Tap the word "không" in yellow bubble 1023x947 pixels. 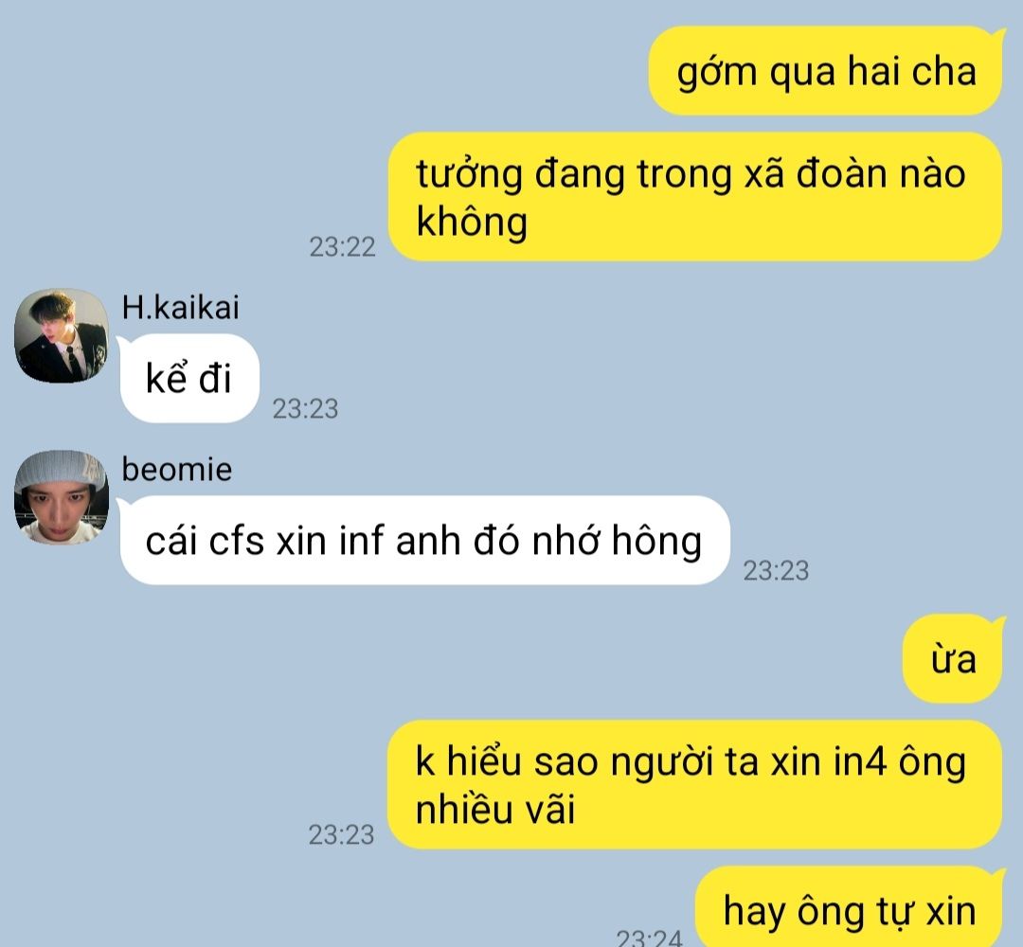pyautogui.click(x=472, y=222)
